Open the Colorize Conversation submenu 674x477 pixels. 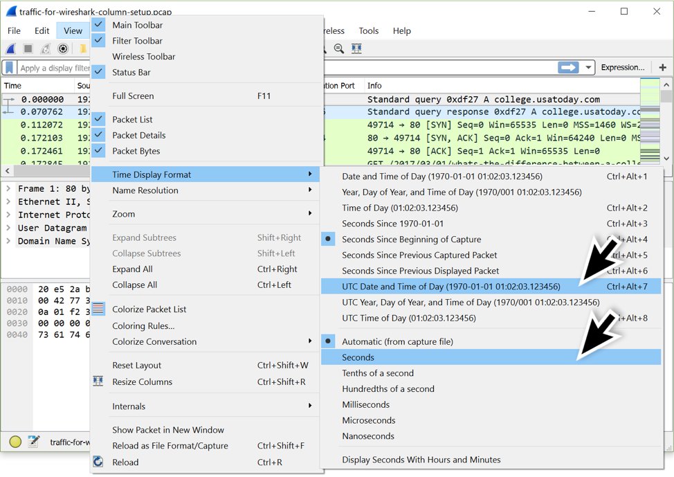[207, 341]
